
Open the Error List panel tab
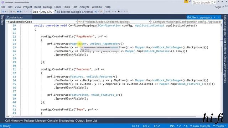[91, 121]
